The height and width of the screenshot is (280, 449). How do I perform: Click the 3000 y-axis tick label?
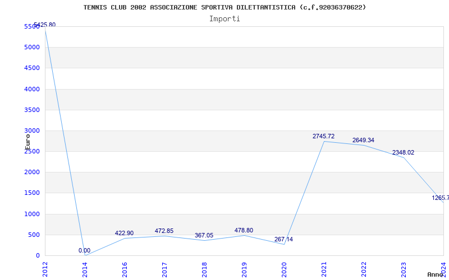click(32, 130)
